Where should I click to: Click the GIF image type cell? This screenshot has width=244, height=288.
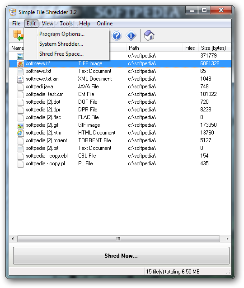[89, 125]
